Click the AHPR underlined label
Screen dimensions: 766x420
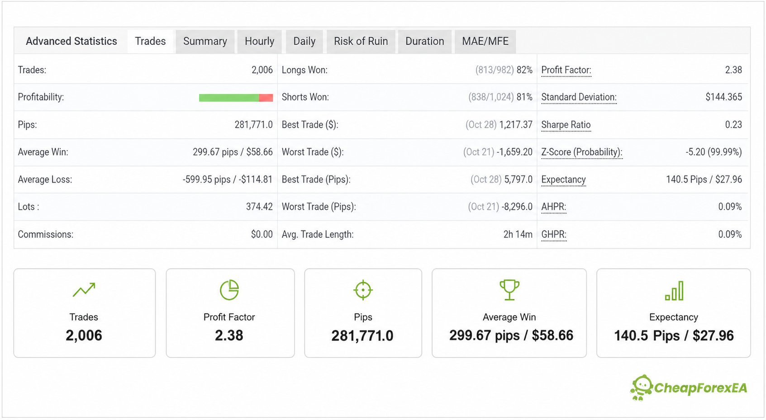554,207
